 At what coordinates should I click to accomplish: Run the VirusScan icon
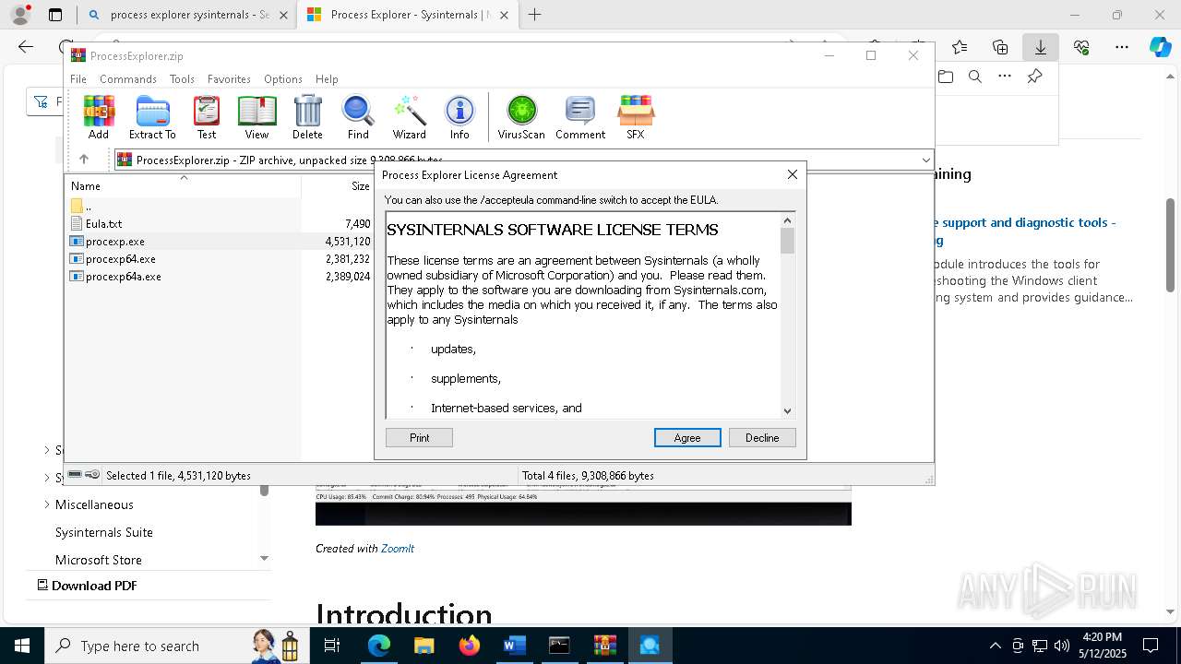[521, 117]
